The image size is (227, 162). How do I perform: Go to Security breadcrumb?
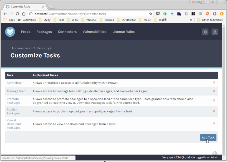(x=43, y=48)
